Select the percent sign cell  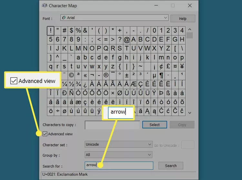click(x=78, y=31)
